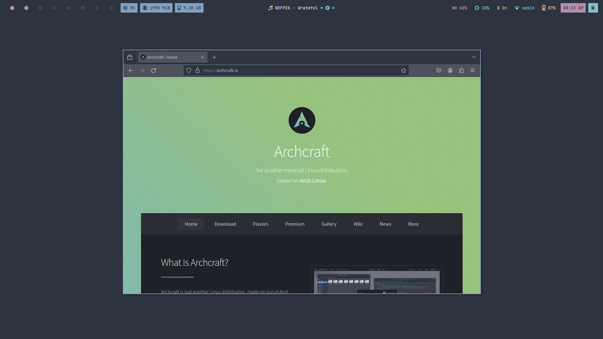603x339 pixels.
Task: Skip to next track in music module
Action: click(x=334, y=8)
